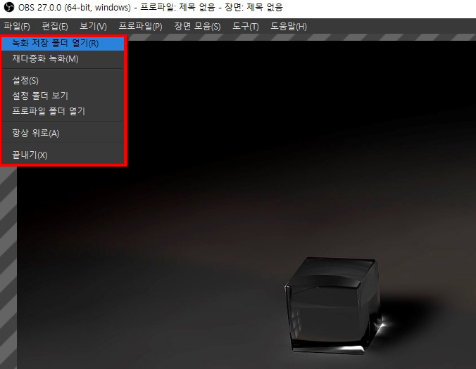Click the OBS logo in title bar
Screen dimensions: 476x369
point(9,7)
